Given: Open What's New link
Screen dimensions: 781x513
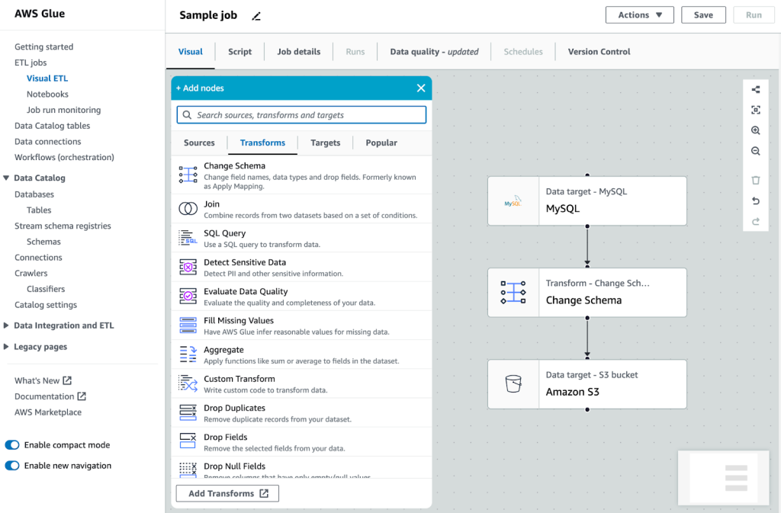Looking at the screenshot, I should pos(43,380).
